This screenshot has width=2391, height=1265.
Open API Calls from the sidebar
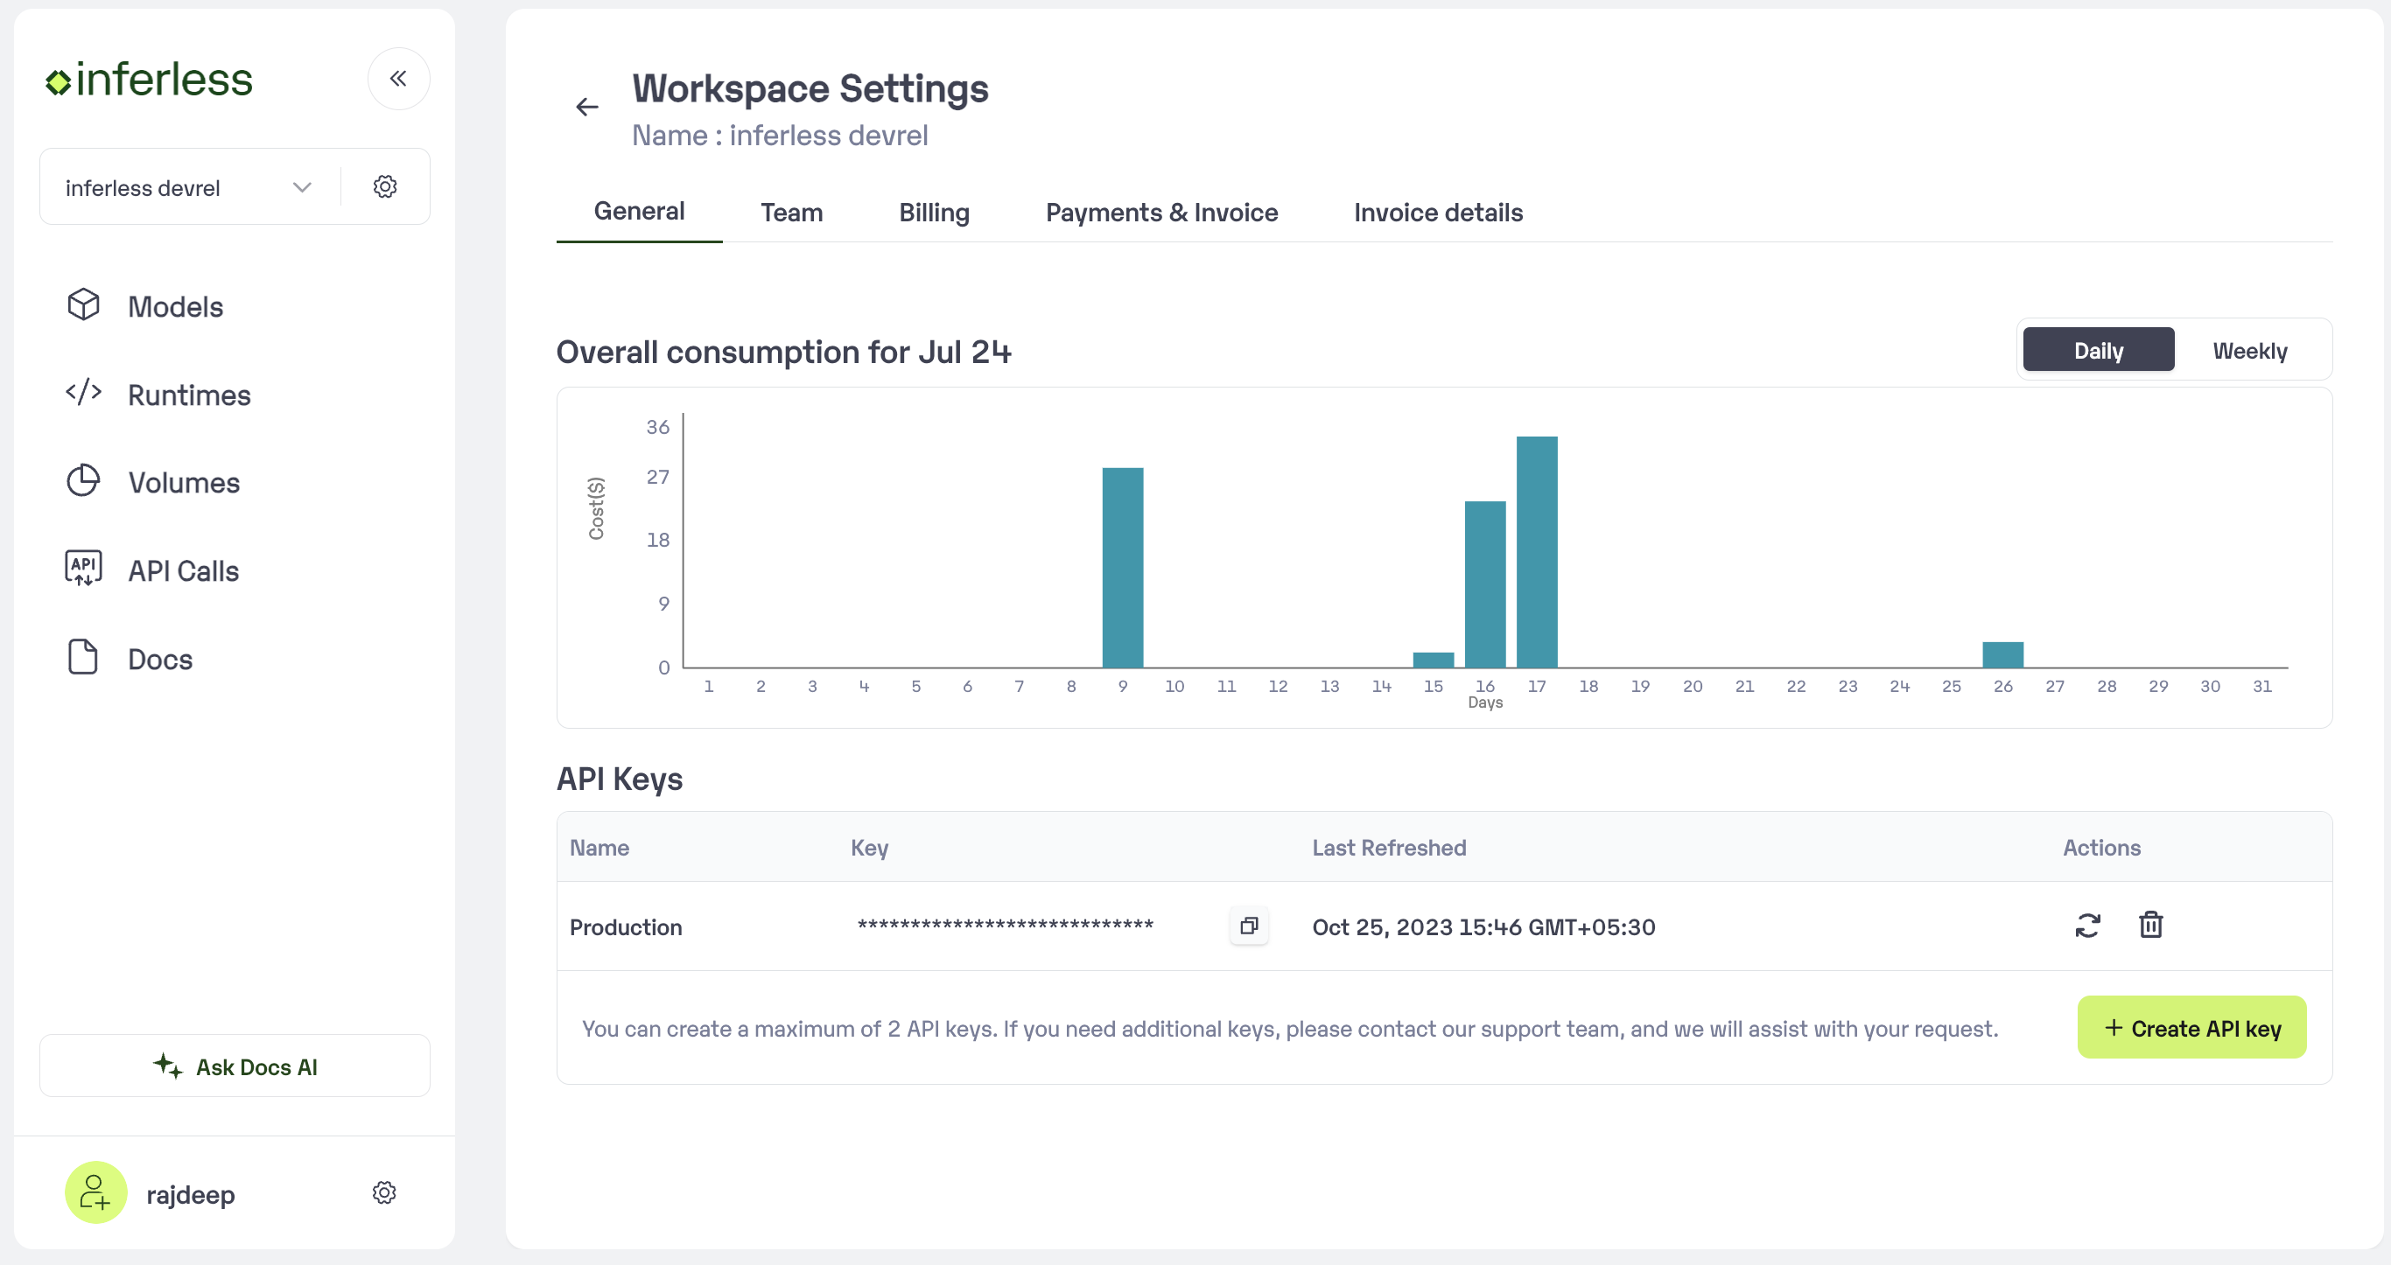[x=182, y=570]
